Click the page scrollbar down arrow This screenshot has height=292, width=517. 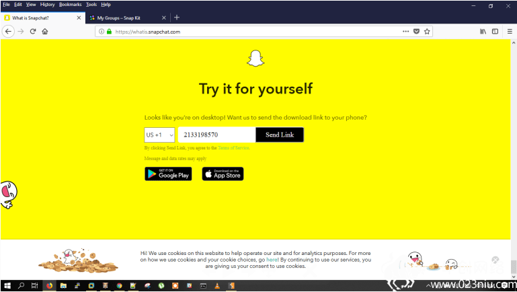point(514,277)
